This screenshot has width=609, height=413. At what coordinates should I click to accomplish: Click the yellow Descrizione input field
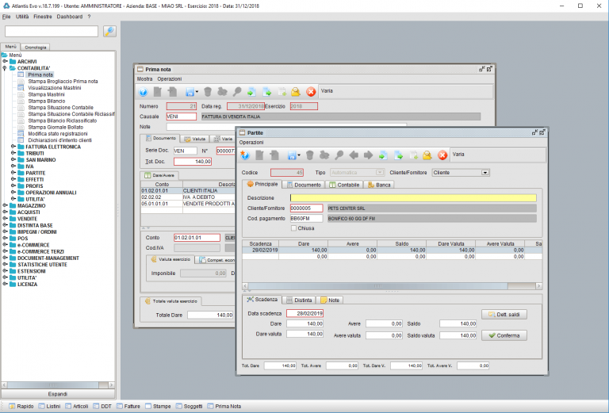pos(412,198)
